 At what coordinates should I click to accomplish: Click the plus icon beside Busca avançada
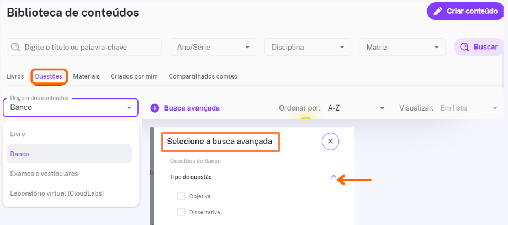click(x=155, y=108)
